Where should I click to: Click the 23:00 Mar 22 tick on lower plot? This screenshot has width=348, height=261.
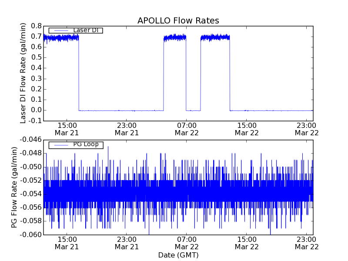click(306, 243)
